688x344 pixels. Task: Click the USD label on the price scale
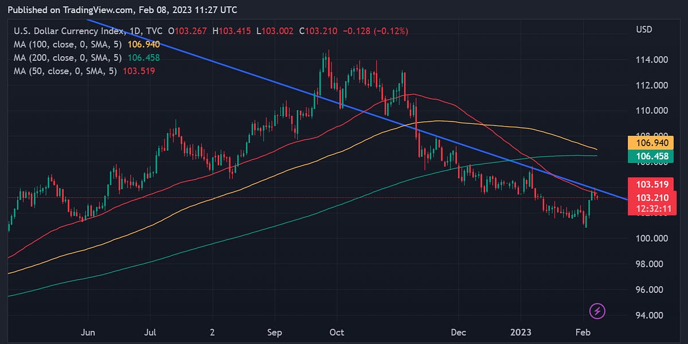point(644,29)
